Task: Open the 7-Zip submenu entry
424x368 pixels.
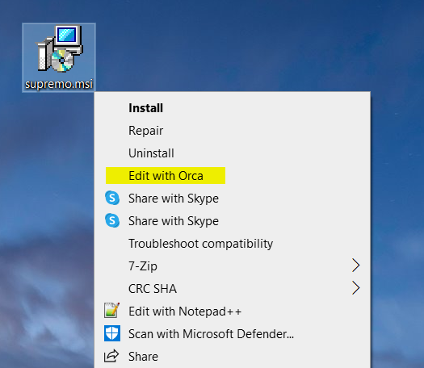Action: tap(233, 266)
